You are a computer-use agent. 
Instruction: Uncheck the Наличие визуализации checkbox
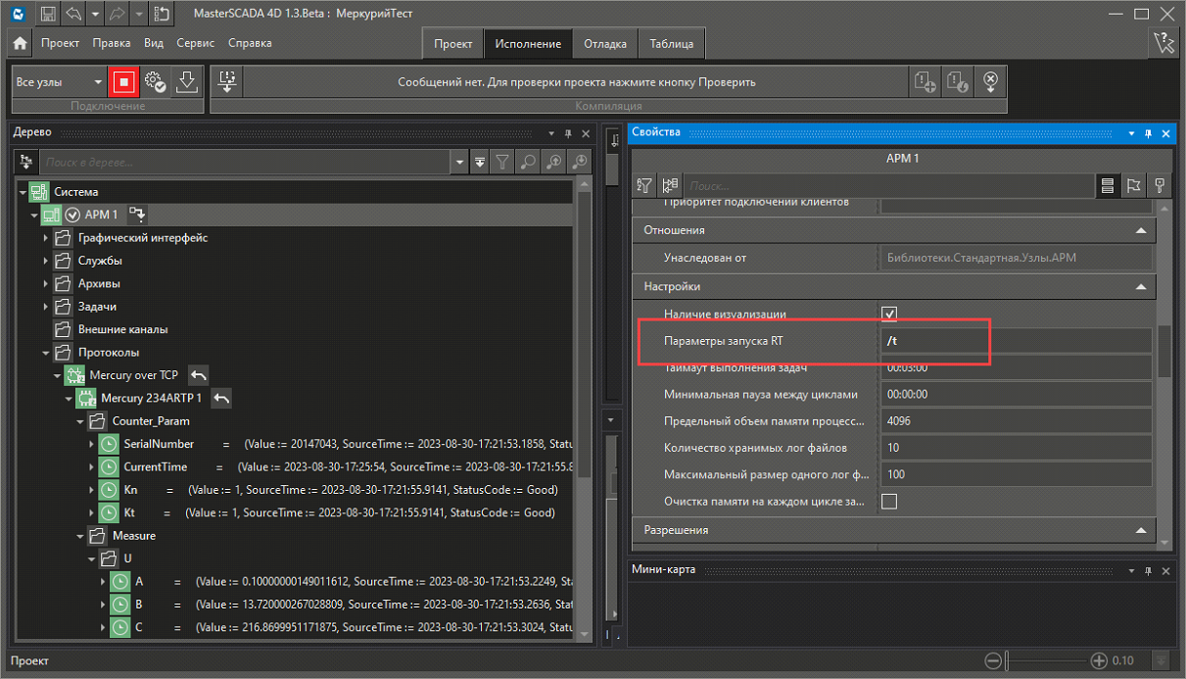pos(889,314)
